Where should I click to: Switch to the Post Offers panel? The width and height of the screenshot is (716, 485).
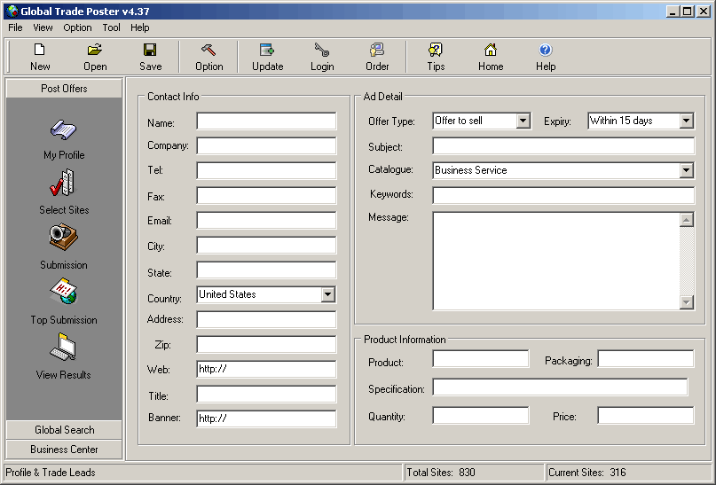[64, 88]
